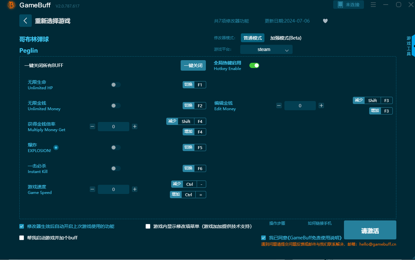Close the GameBuff window
Viewport: 415px width, 260px height.
411,5
